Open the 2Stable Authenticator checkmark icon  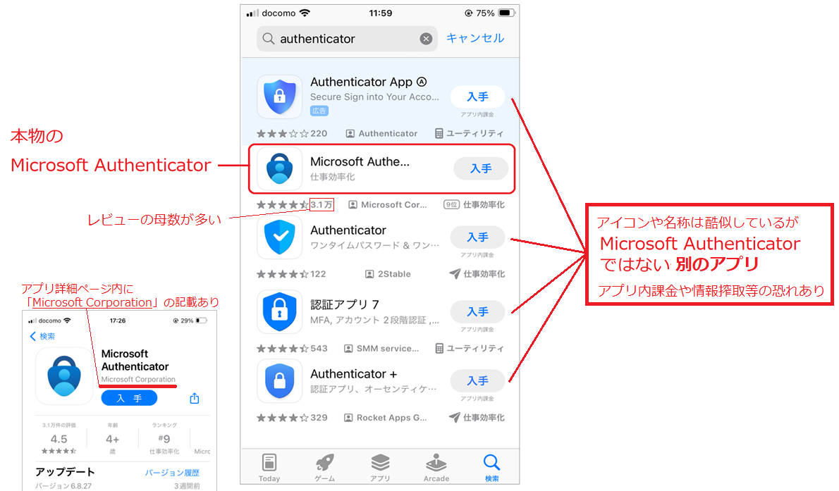(279, 237)
